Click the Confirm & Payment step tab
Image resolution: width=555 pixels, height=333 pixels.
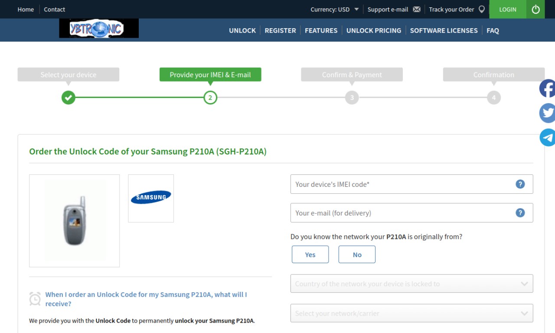click(352, 75)
